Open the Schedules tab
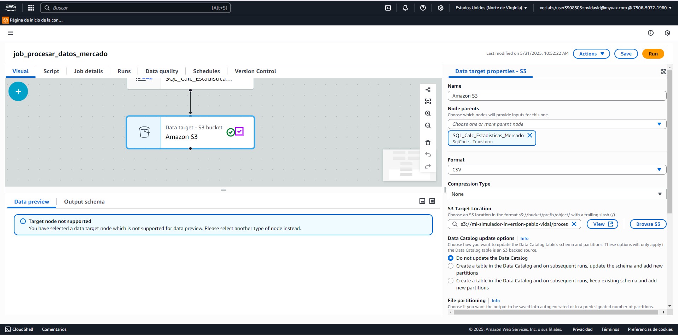Image resolution: width=678 pixels, height=335 pixels. (207, 71)
